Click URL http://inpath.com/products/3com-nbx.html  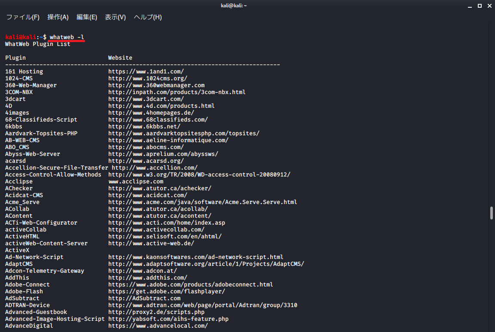(177, 92)
